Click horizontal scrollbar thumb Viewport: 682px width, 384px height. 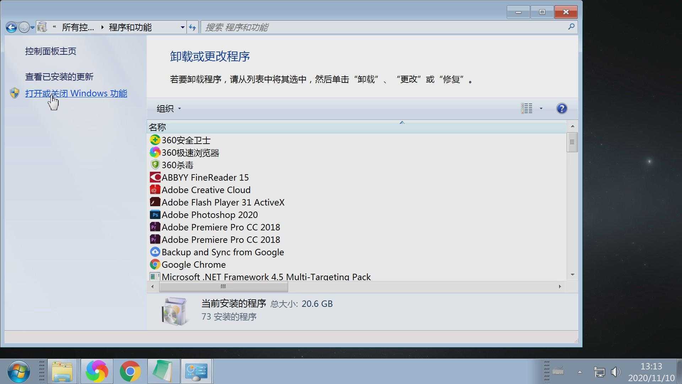click(223, 287)
